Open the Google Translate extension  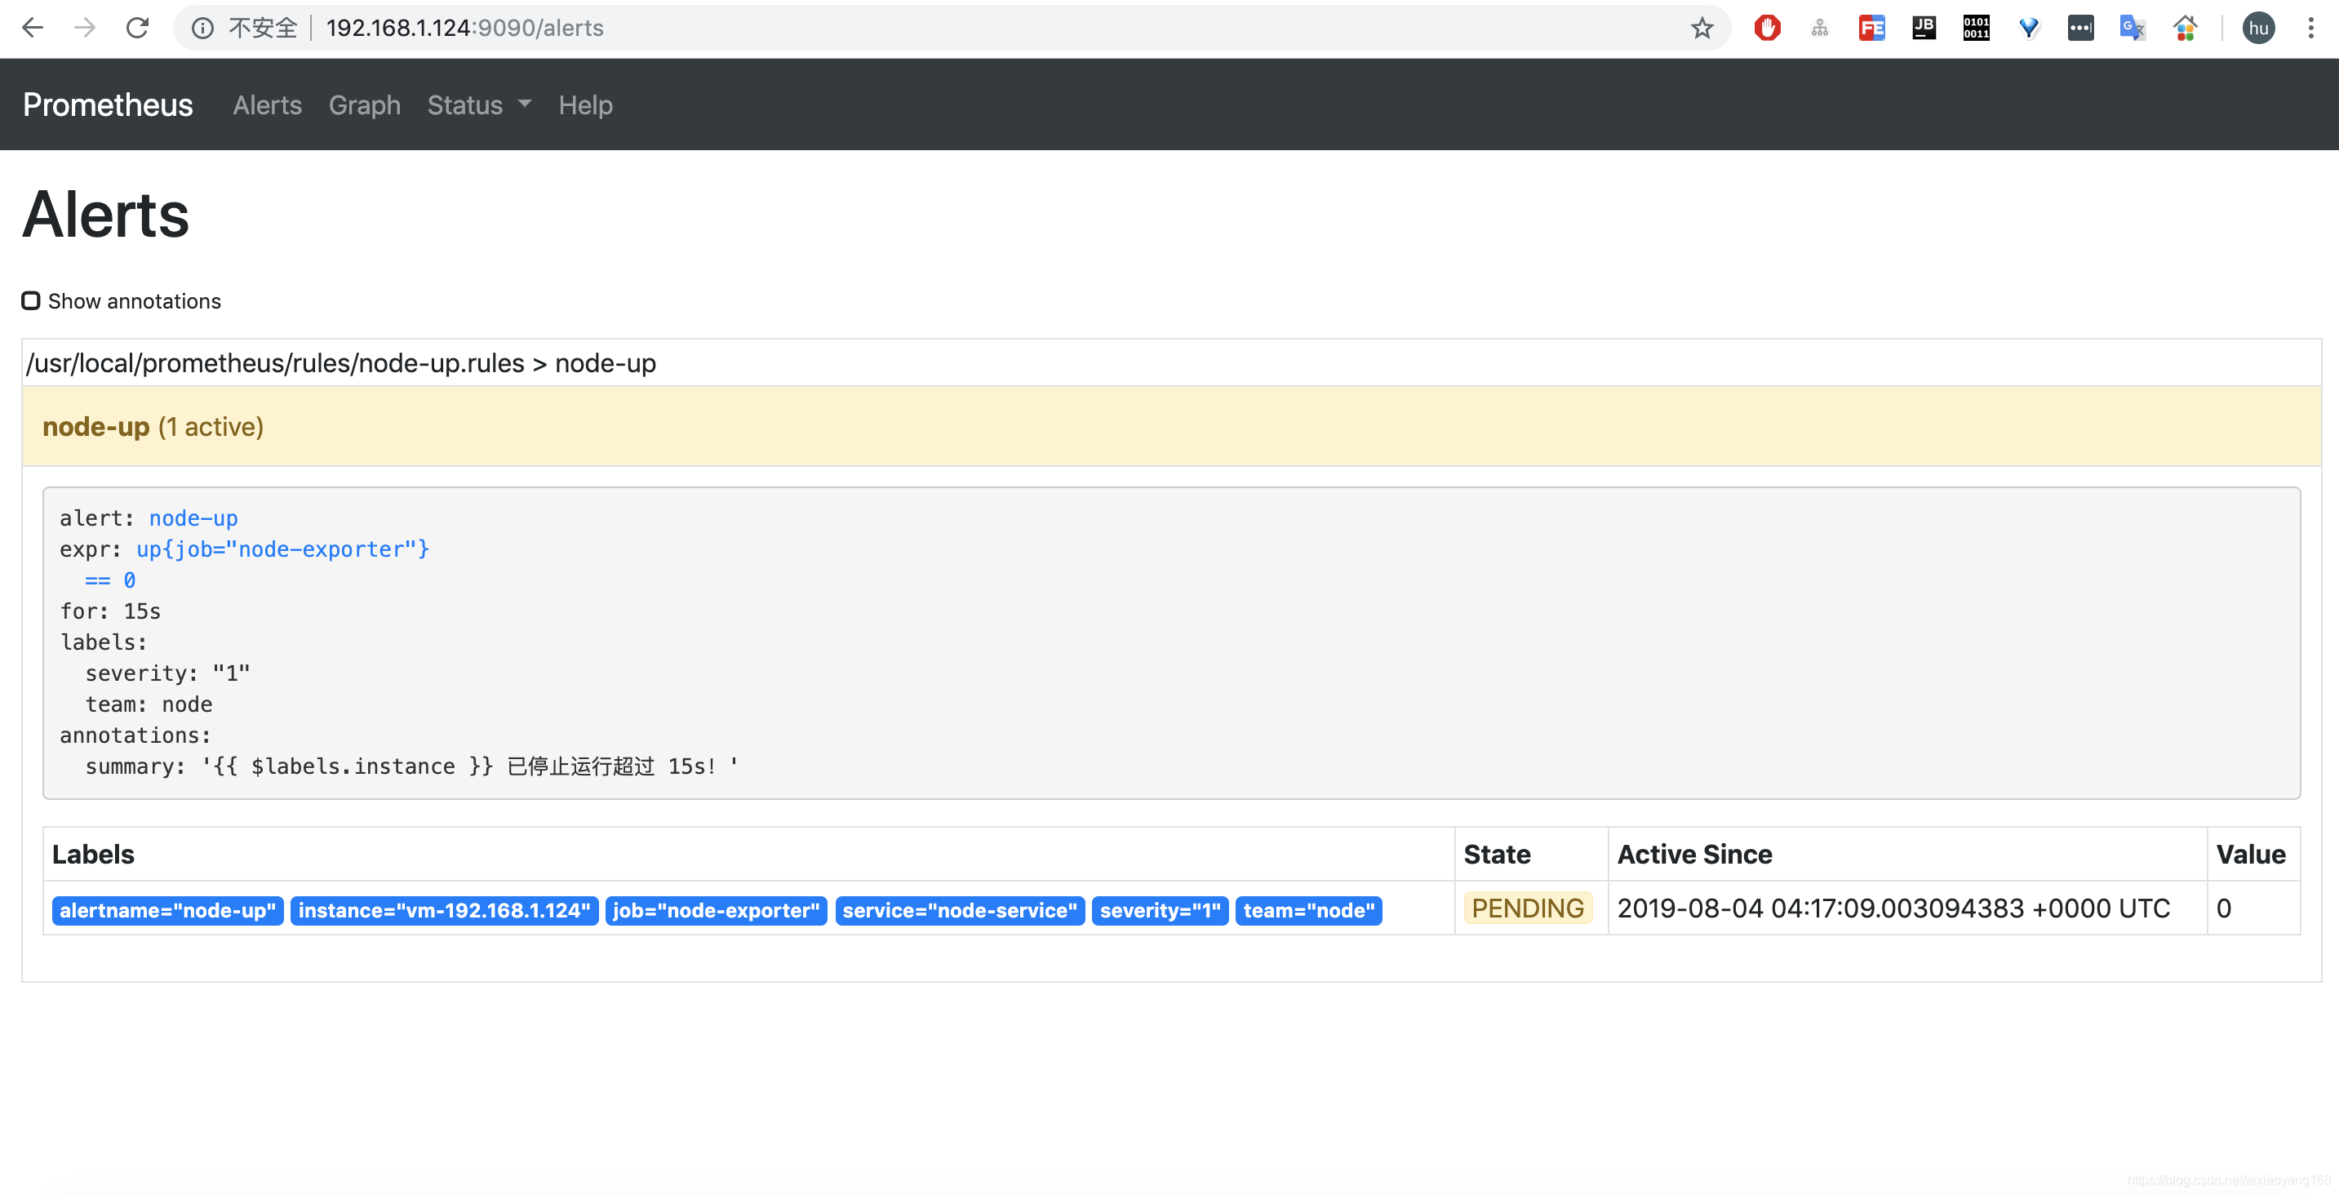pyautogui.click(x=2132, y=28)
